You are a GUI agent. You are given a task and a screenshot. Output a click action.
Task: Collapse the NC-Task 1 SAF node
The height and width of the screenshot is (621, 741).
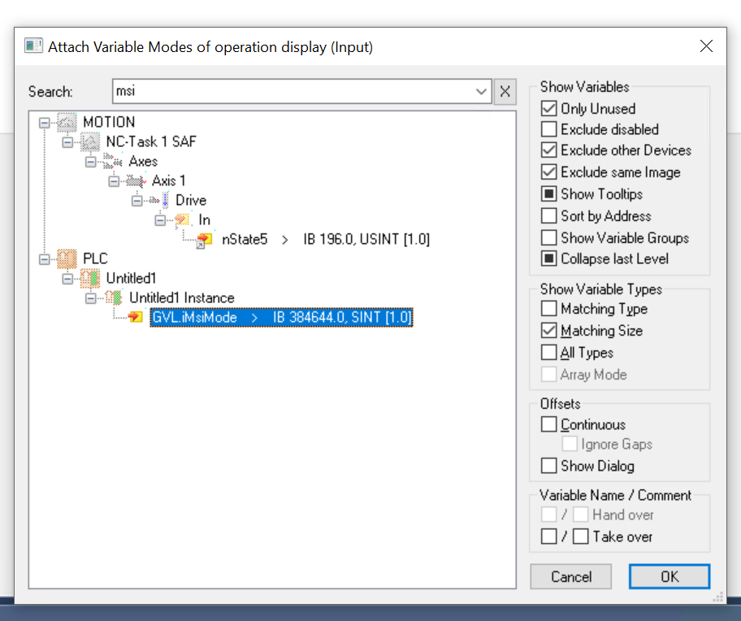click(x=67, y=142)
